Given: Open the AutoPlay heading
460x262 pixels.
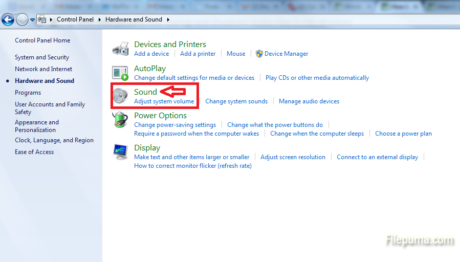Looking at the screenshot, I should (150, 69).
